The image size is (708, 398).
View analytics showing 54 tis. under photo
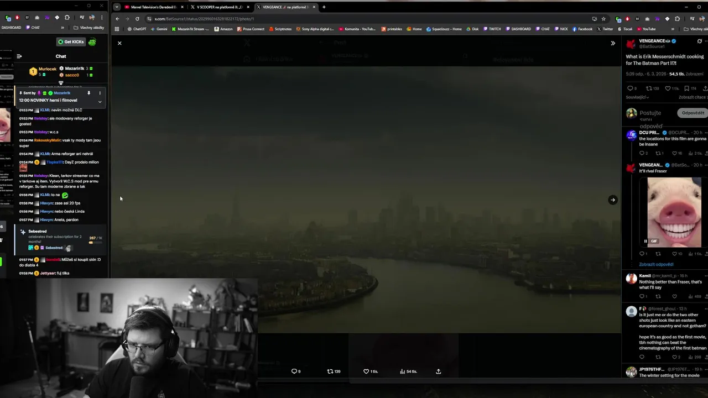point(408,371)
